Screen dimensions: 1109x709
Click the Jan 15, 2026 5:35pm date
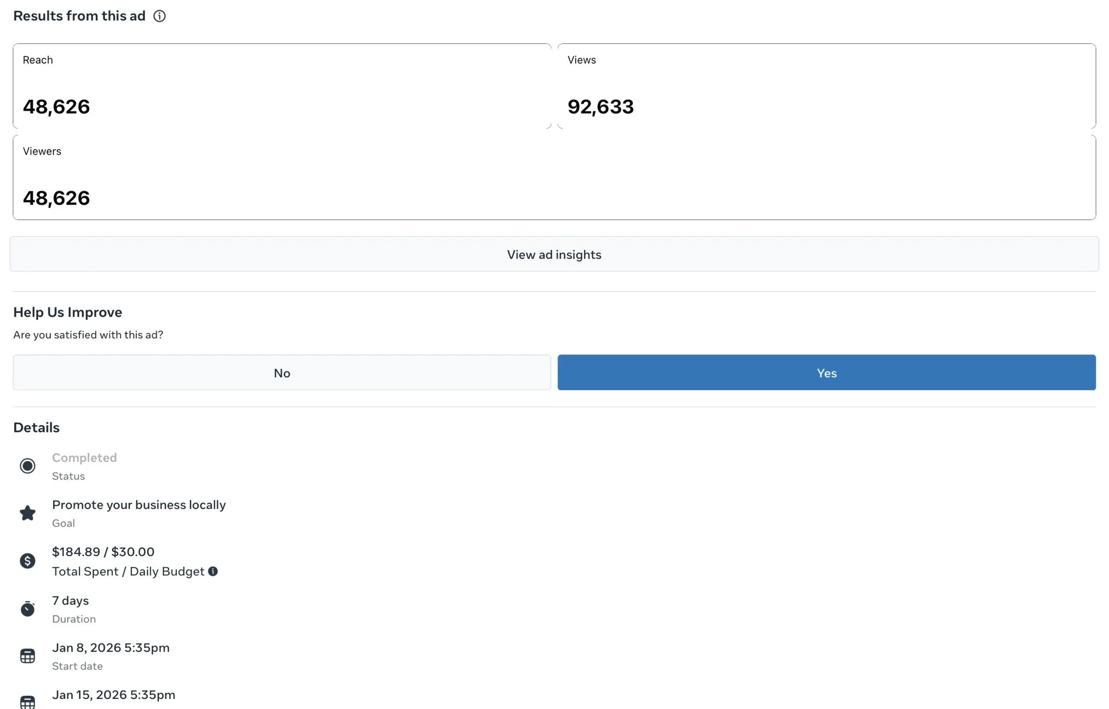(113, 695)
